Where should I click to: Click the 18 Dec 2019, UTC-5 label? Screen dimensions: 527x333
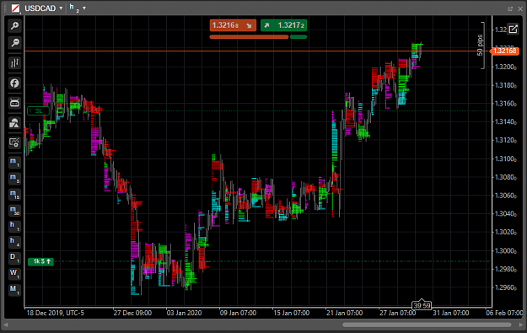[55, 313]
